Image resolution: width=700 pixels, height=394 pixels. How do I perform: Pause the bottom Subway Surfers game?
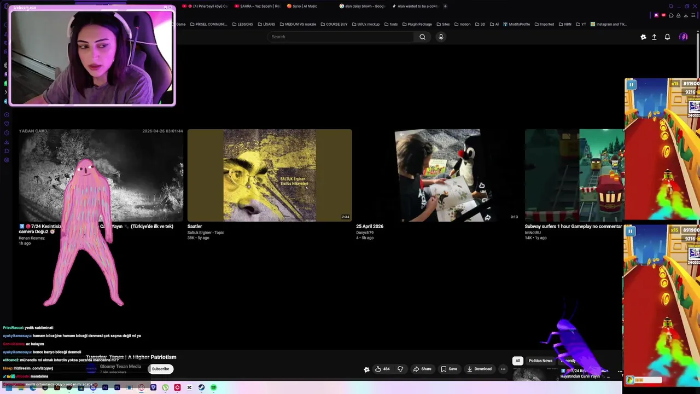630,231
